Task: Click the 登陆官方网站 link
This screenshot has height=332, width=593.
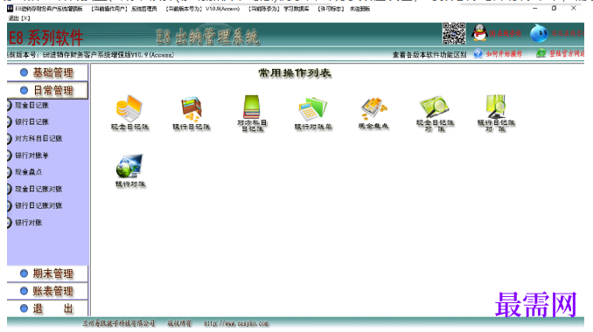Action: pos(567,53)
